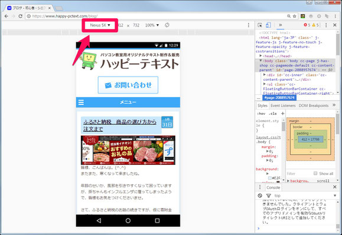Expand the div cc-inner node
The image size is (342, 235).
coord(265,75)
